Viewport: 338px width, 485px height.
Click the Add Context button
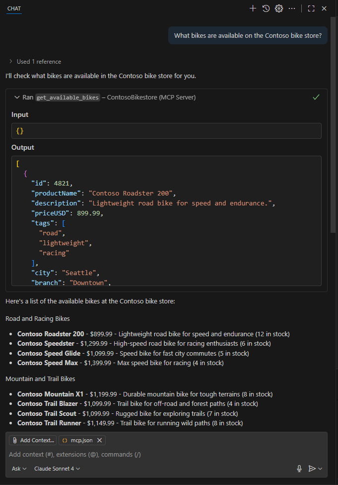[33, 440]
